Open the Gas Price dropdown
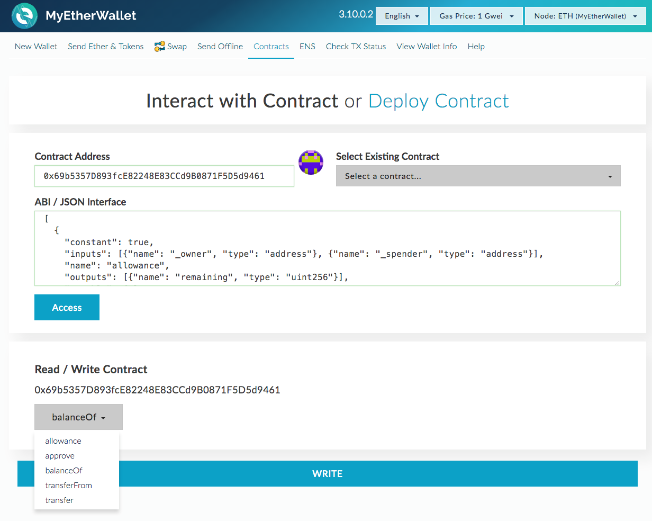The image size is (652, 521). coord(476,16)
